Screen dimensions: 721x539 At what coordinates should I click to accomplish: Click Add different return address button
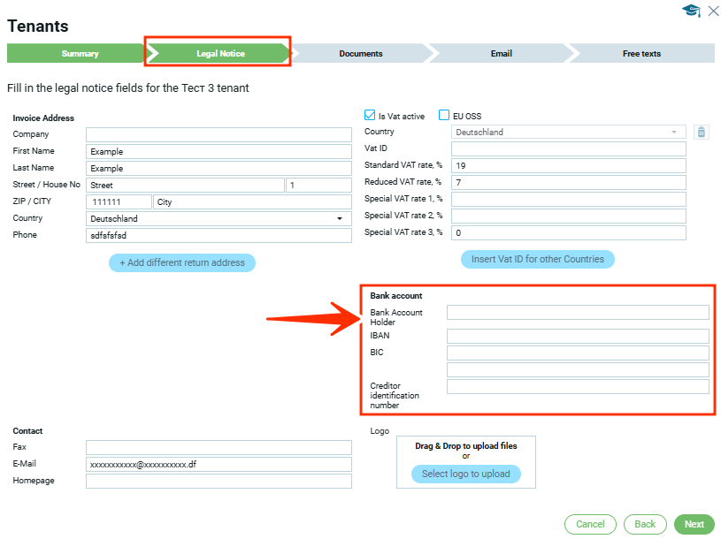click(182, 262)
